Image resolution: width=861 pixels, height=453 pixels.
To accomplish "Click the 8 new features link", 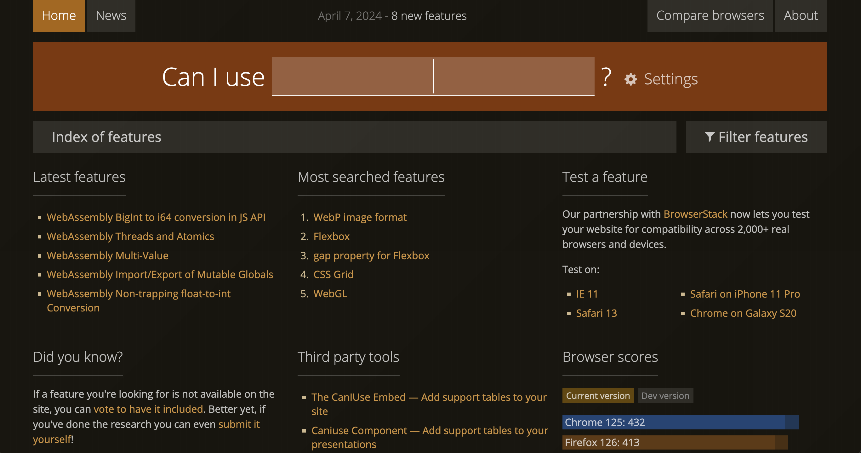I will (429, 16).
